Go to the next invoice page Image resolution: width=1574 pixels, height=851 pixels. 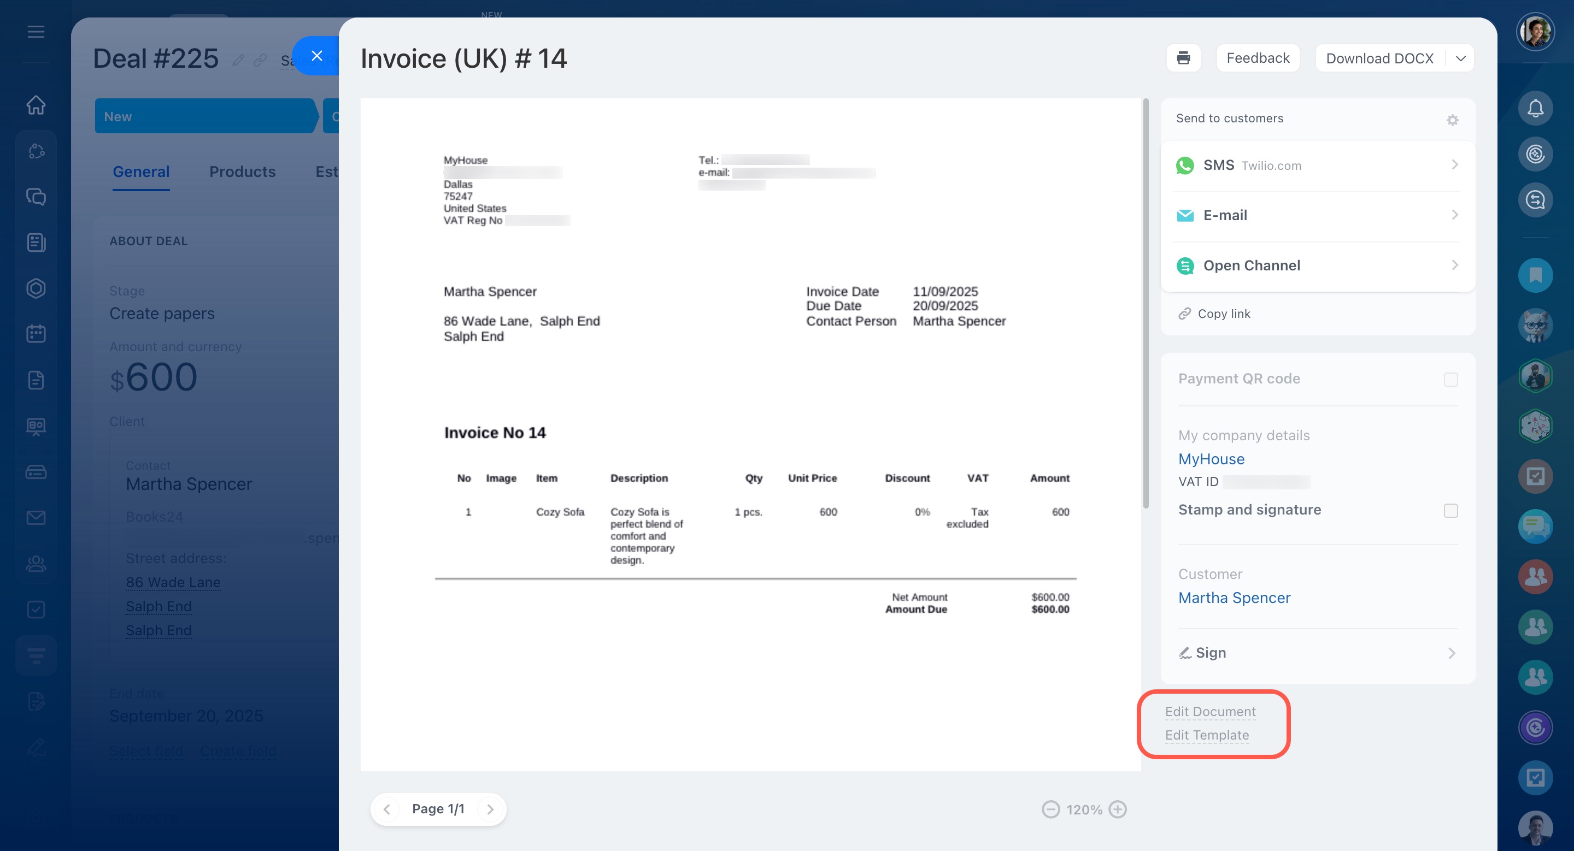click(x=490, y=809)
